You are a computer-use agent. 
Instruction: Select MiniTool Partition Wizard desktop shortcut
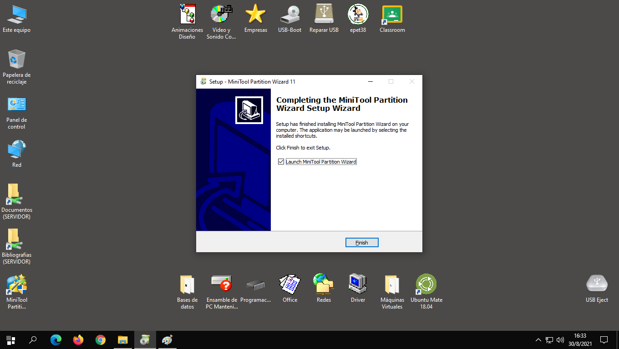click(x=17, y=292)
